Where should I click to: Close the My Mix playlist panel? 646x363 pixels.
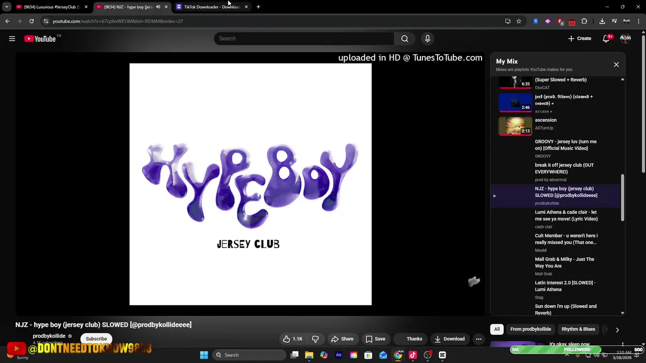pyautogui.click(x=616, y=65)
